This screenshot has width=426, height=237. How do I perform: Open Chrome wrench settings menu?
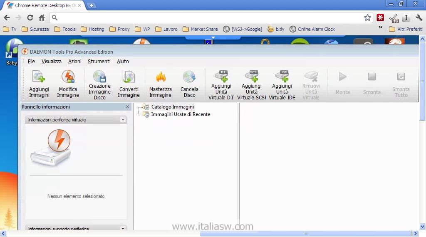point(419,17)
